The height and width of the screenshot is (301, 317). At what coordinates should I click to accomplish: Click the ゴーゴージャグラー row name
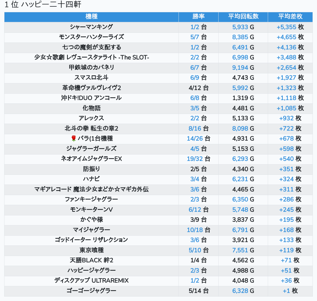91,291
